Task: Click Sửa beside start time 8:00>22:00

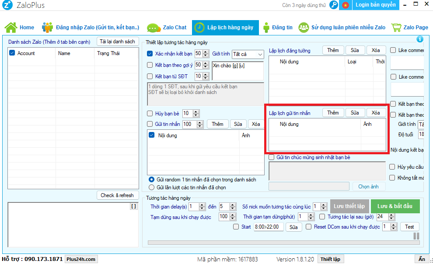Action: click(x=293, y=227)
